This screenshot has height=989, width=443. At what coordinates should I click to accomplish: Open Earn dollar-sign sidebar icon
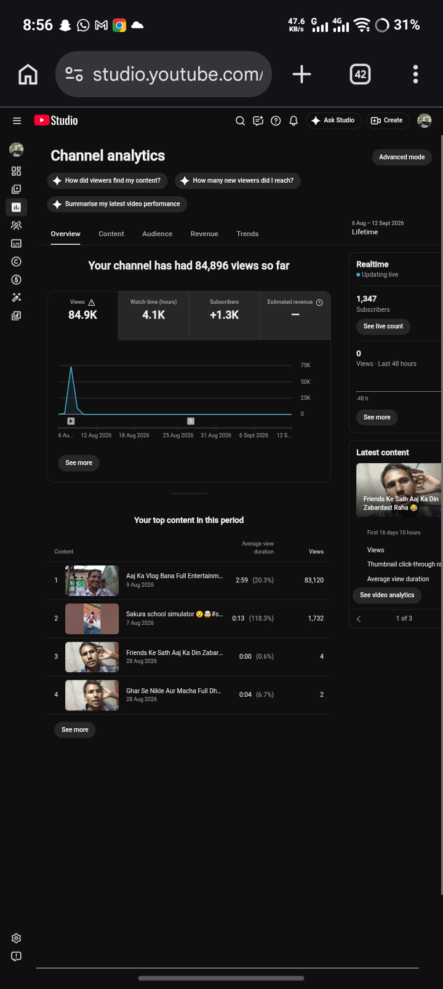17,280
